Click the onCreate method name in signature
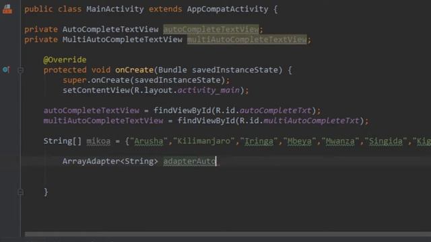Screen dimensions: 431x242 click(x=134, y=70)
